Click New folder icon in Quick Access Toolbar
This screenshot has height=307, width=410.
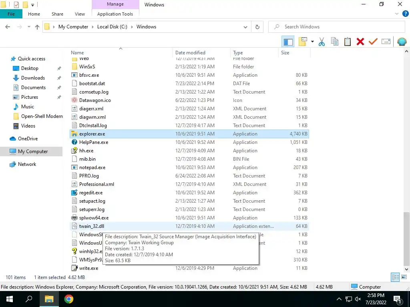tap(25, 5)
